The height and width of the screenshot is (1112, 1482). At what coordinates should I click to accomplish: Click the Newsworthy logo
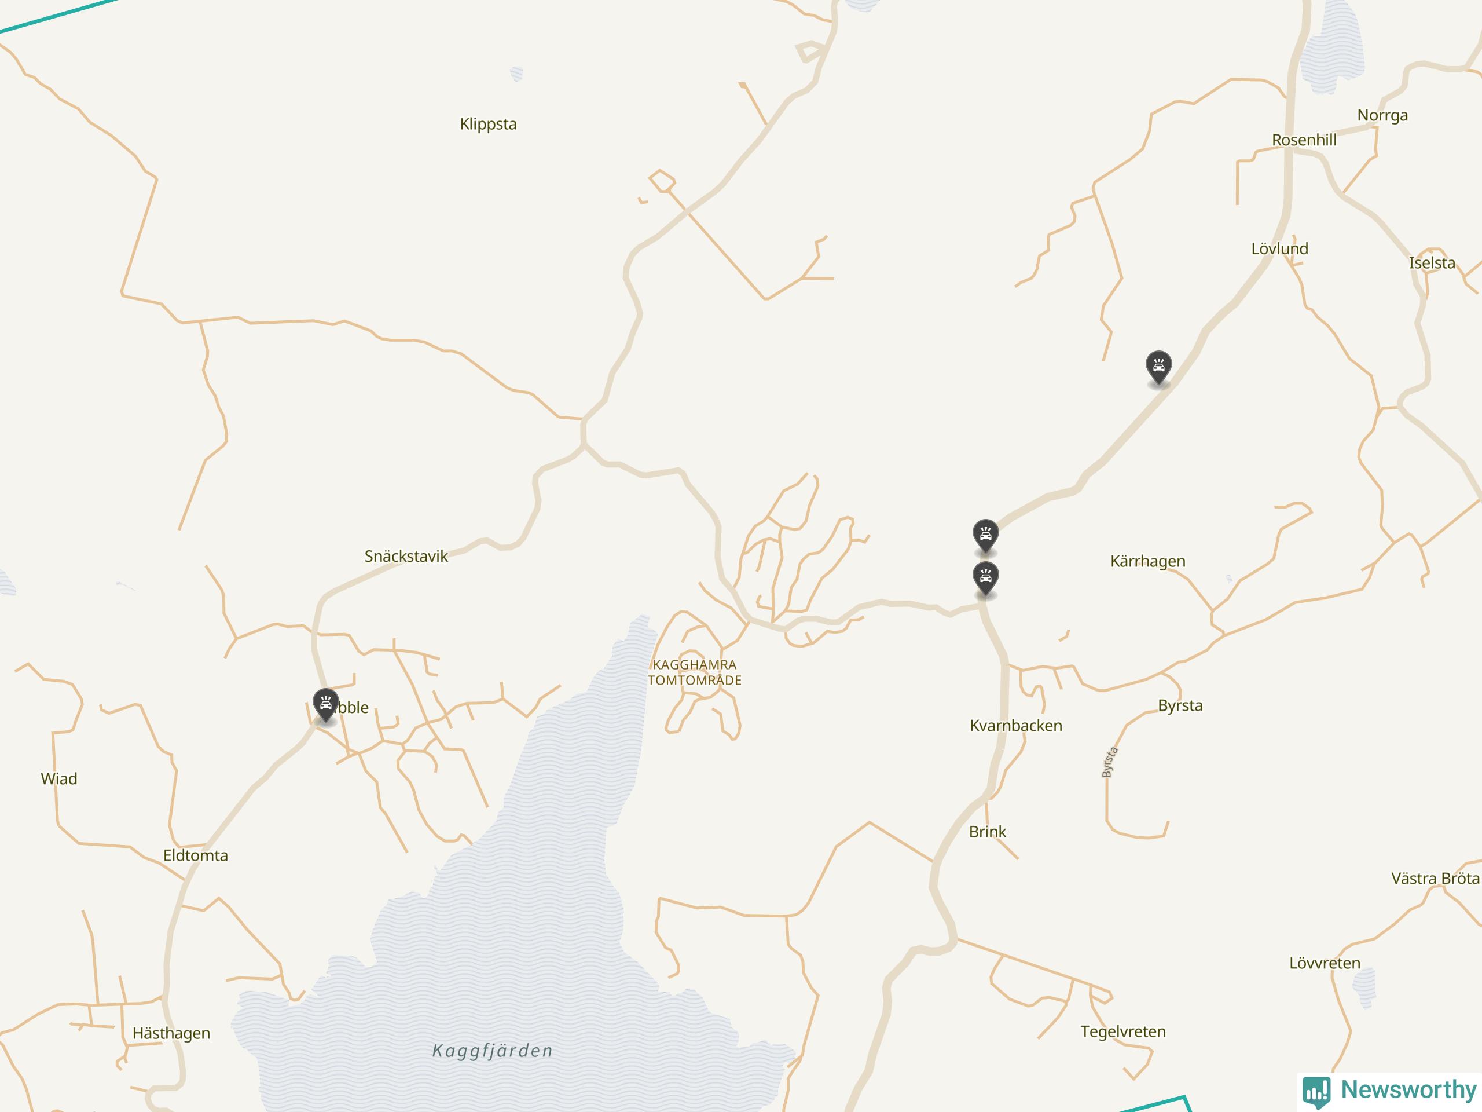point(1389,1091)
